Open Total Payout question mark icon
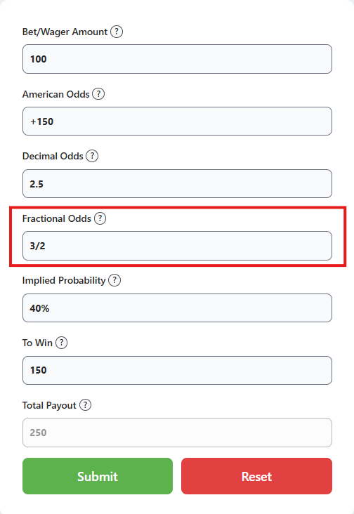The height and width of the screenshot is (514, 354). 85,405
